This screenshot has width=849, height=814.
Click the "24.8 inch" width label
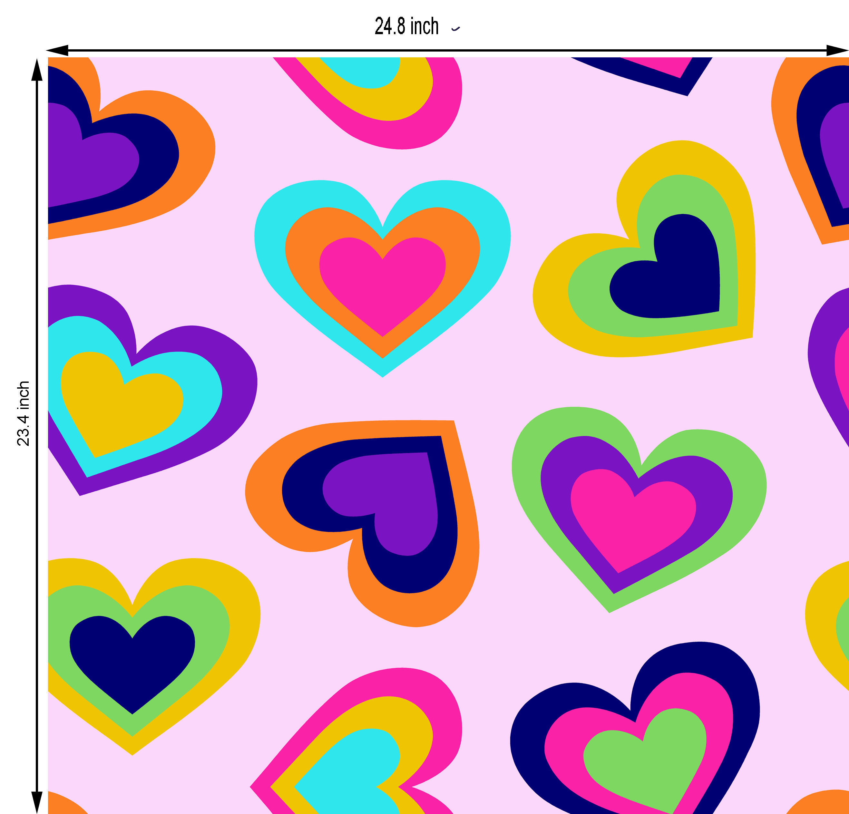pos(407,26)
